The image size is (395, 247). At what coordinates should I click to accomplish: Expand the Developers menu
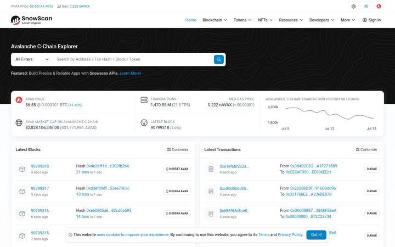[321, 20]
